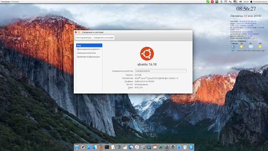Viewport: 268px width, 151px height.
Task: Click the red round tray indicator
Action: pyautogui.click(x=212, y=2)
